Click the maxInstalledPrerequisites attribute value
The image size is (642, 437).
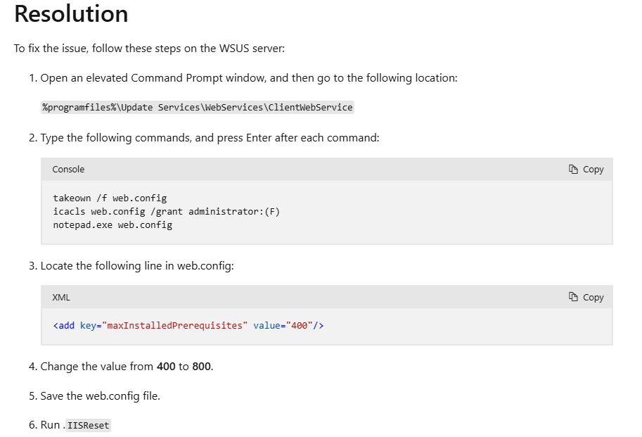click(175, 326)
